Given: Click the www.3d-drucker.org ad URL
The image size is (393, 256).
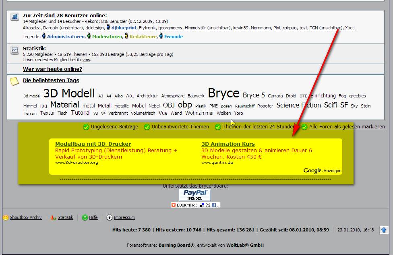Looking at the screenshot, I should [77, 163].
